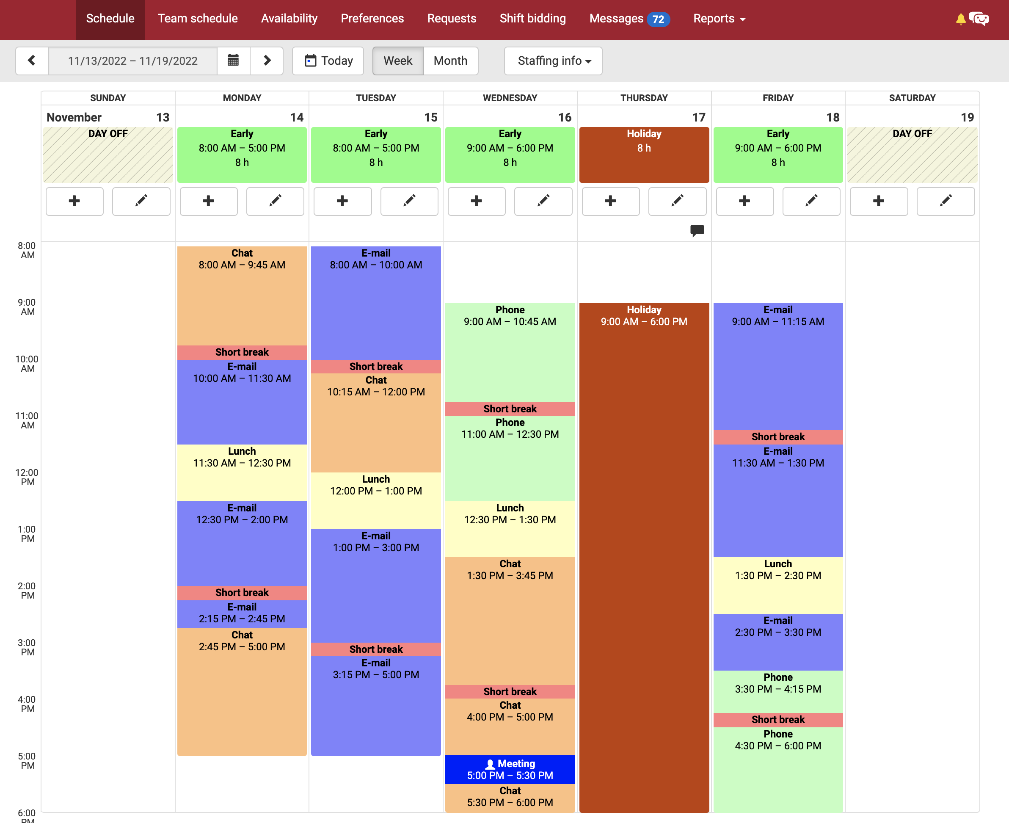This screenshot has height=823, width=1009.
Task: Click plus icon under Friday 18
Action: coord(744,201)
